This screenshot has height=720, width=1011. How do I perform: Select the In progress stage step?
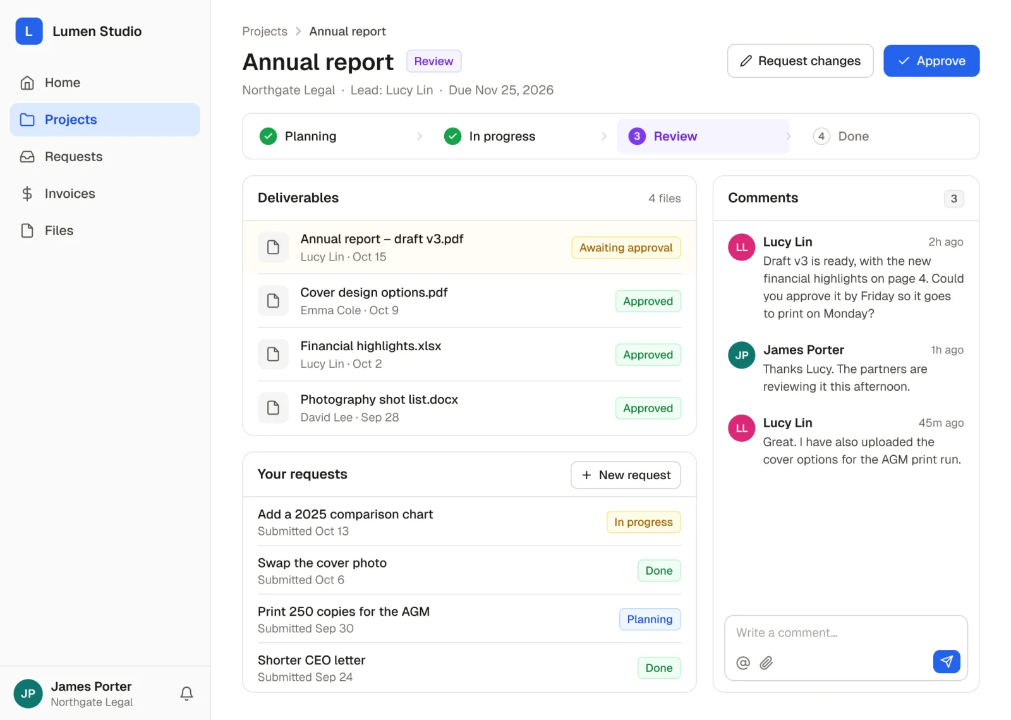(x=519, y=137)
